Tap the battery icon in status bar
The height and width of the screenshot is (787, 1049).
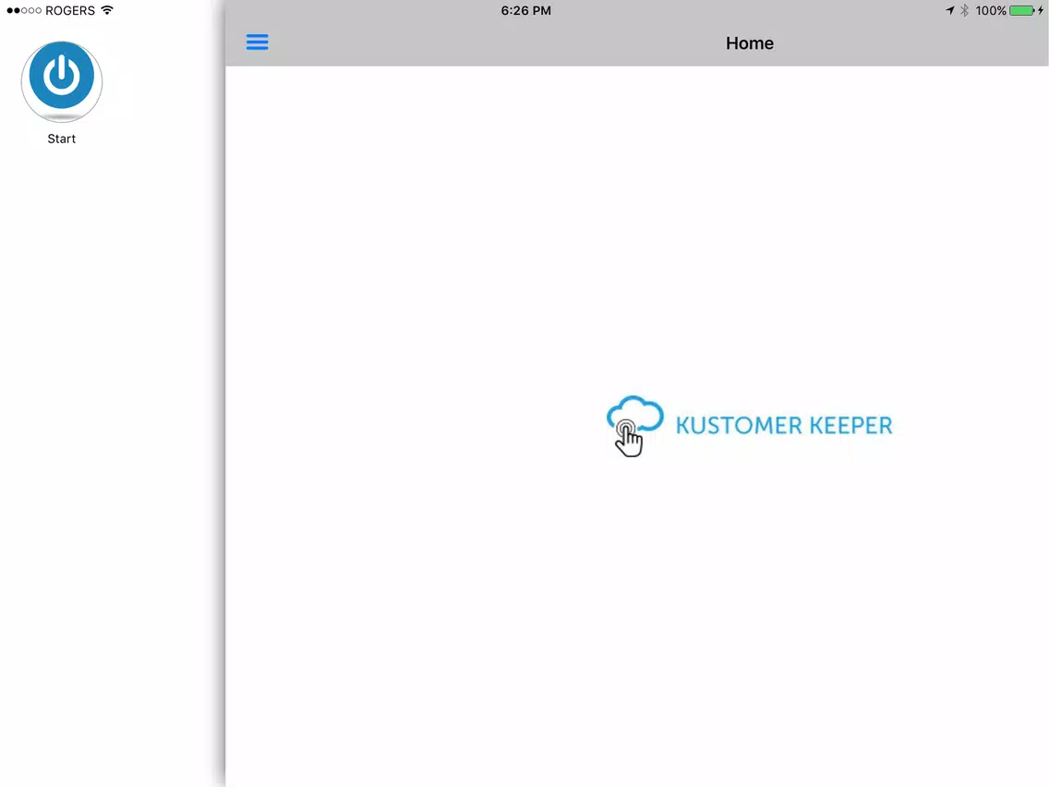tap(1022, 11)
